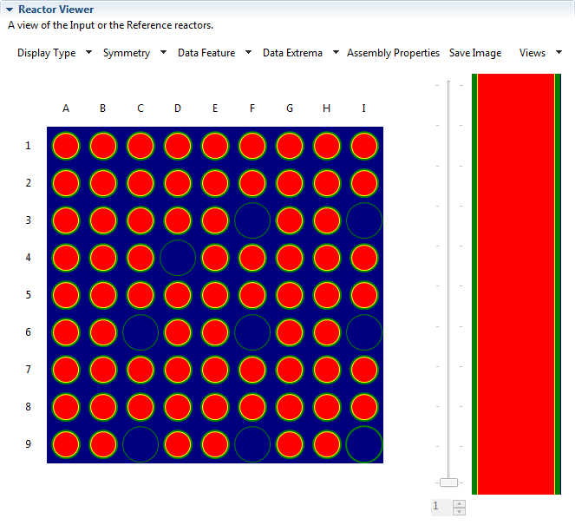575x525 pixels.
Task: Click the Data Feature menu label
Action: 206,53
